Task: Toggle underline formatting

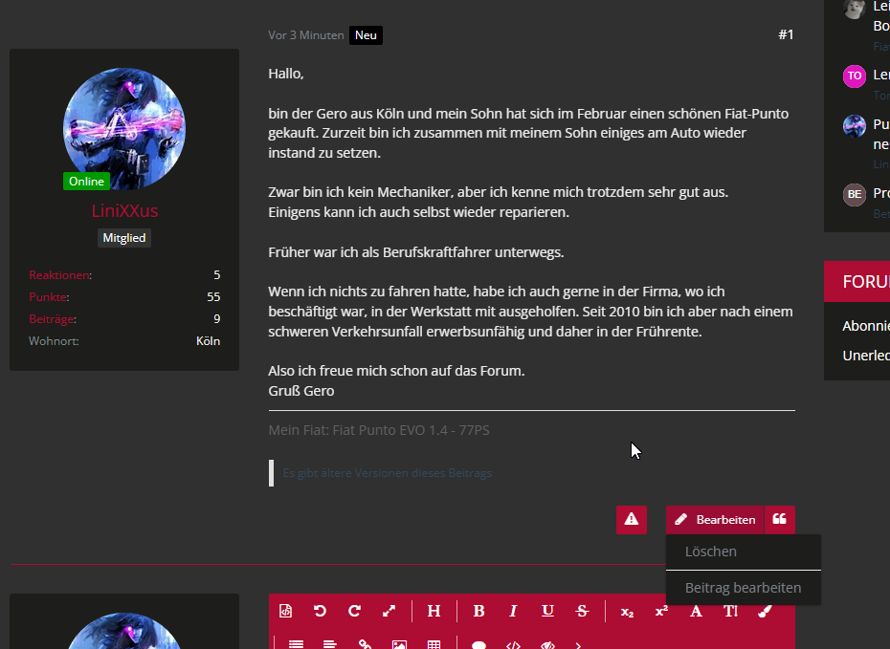Action: 547,612
